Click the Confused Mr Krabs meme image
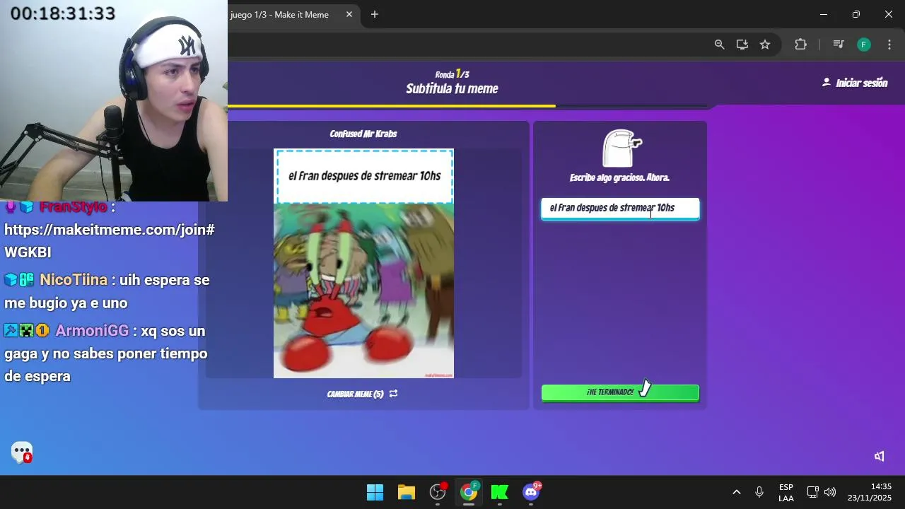This screenshot has height=509, width=905. point(363,291)
